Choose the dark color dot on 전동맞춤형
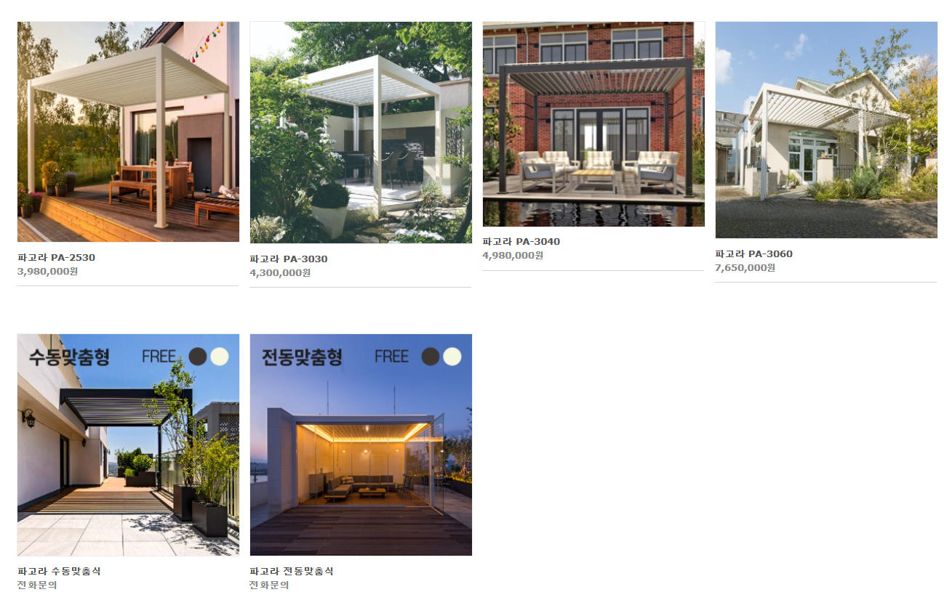 tap(430, 356)
